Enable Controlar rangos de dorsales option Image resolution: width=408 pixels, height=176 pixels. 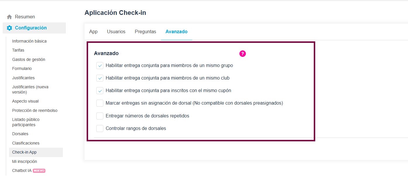click(100, 129)
